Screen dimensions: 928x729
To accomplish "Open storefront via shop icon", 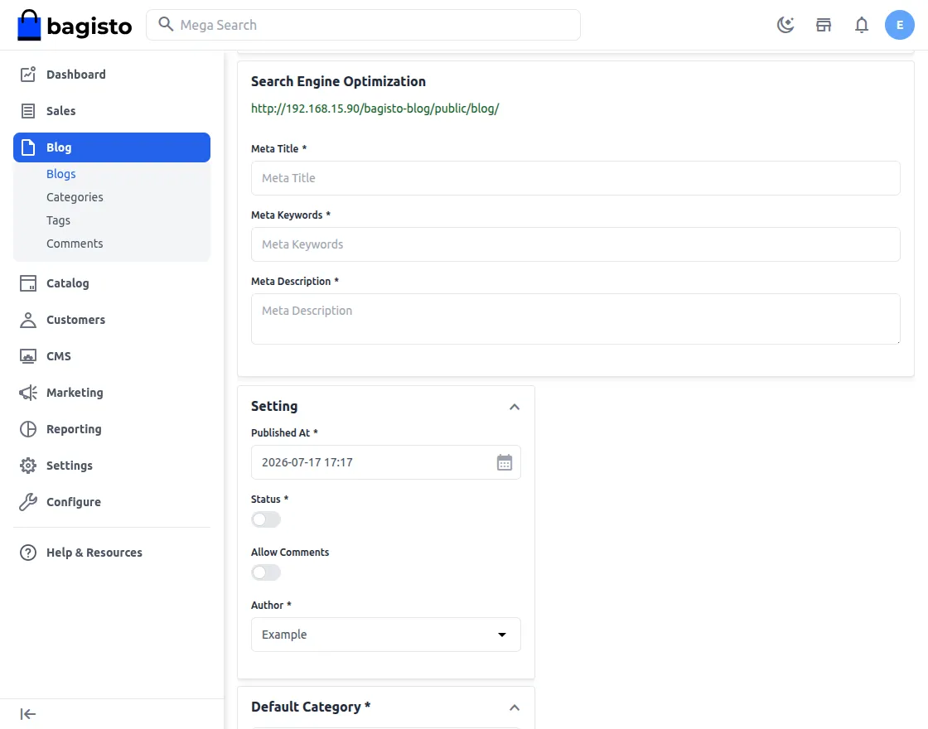I will point(824,25).
